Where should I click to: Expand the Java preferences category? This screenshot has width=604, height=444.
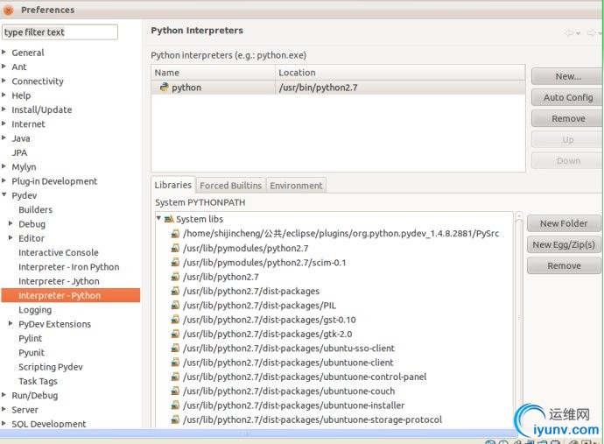click(4, 138)
